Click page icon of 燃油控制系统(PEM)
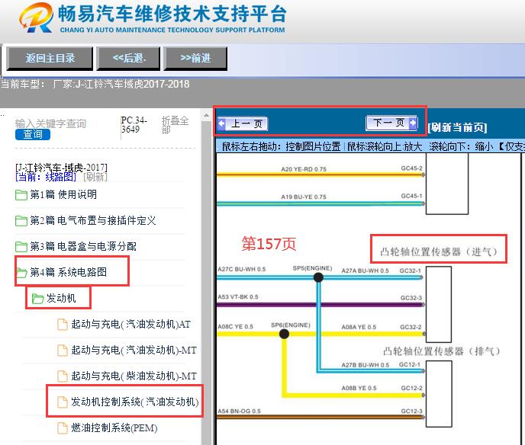525x445 pixels. [x=63, y=428]
